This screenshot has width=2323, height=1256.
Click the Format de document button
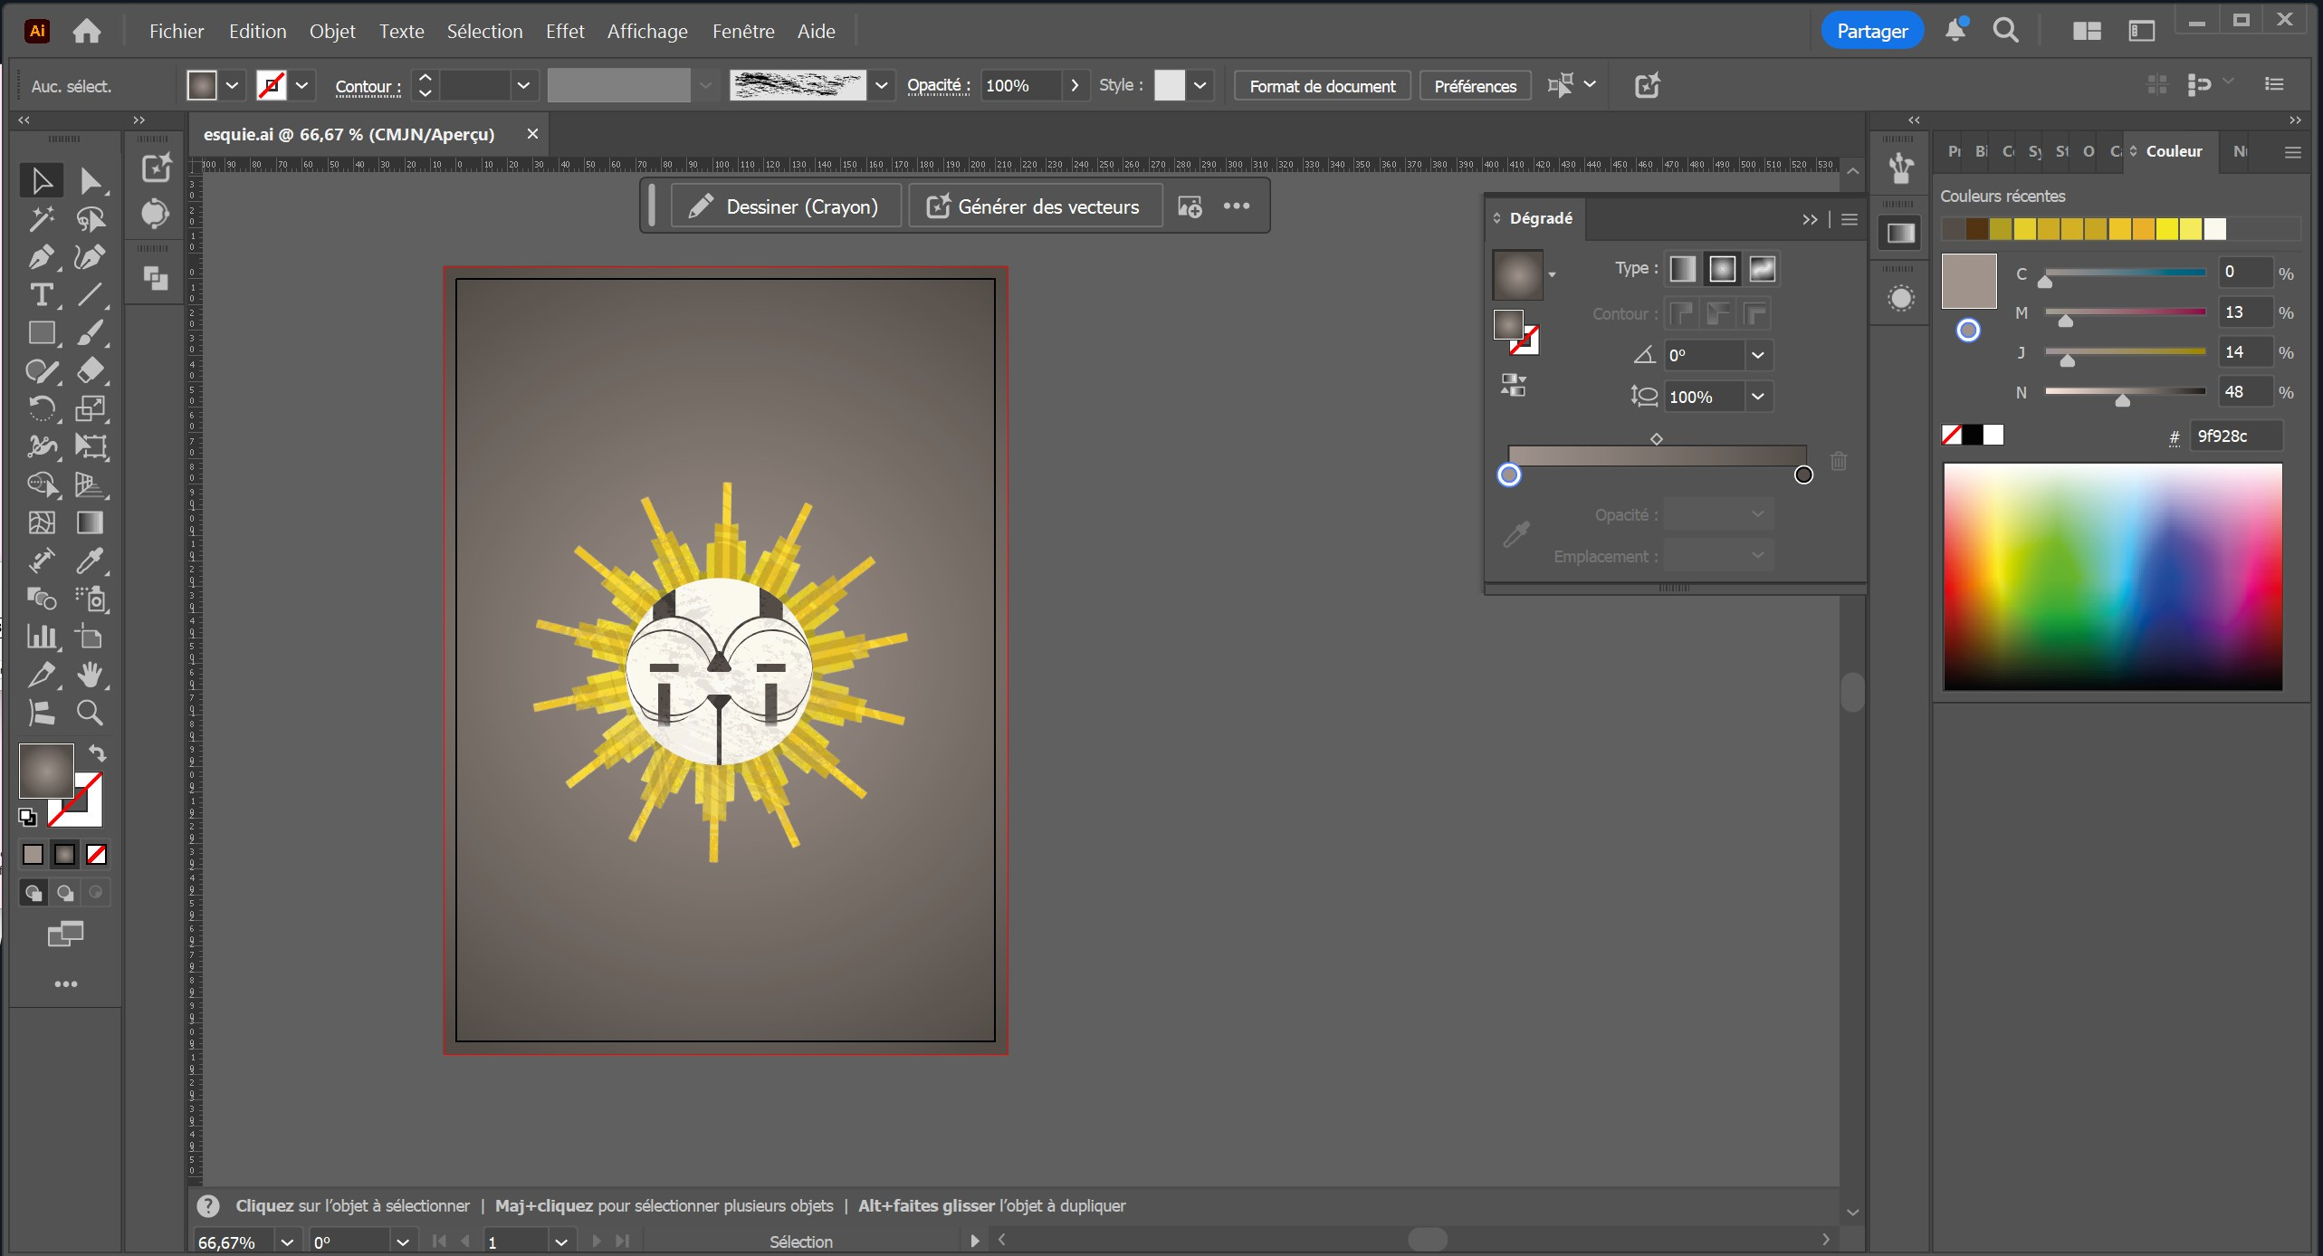click(1322, 86)
